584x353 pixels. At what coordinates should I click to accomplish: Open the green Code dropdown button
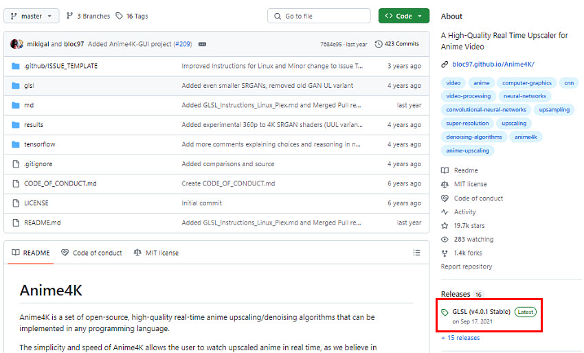(x=404, y=16)
